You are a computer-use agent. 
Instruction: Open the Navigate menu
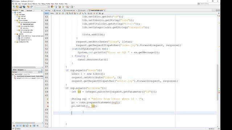[x=24, y=4]
